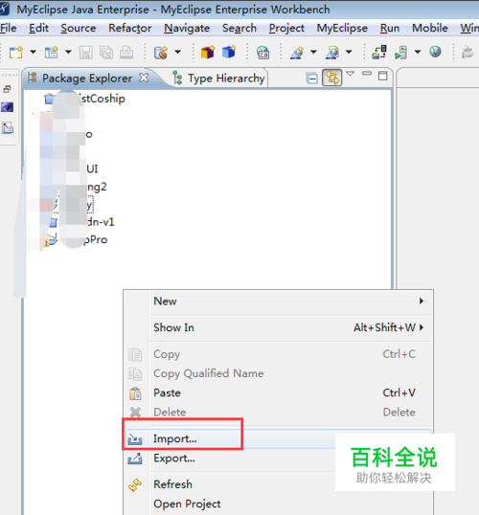
Task: Open dropdown beside the globe-and-cup icon
Action: (x=177, y=52)
